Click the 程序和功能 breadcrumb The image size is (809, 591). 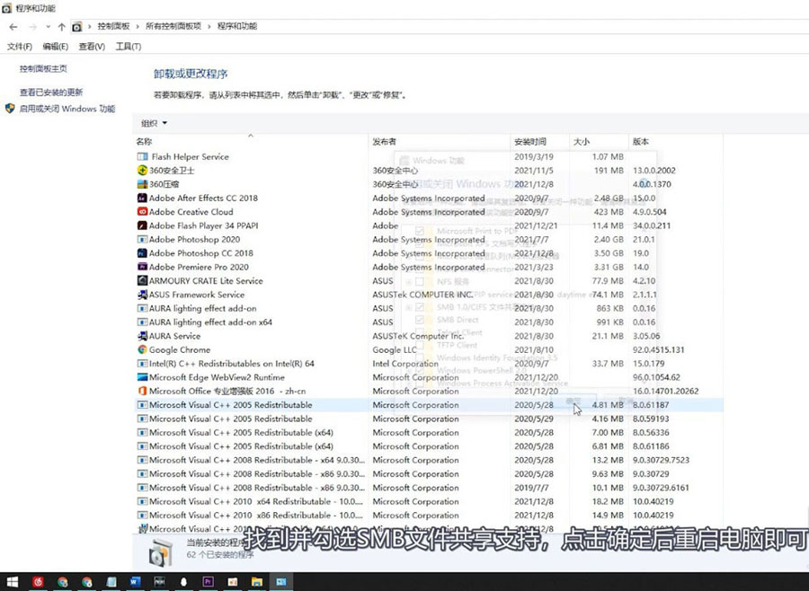point(236,26)
